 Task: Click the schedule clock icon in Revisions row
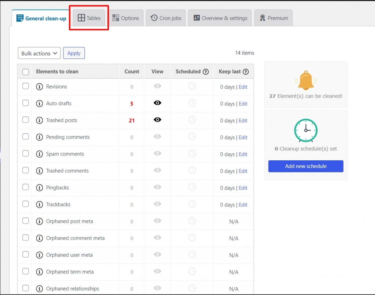coord(192,86)
